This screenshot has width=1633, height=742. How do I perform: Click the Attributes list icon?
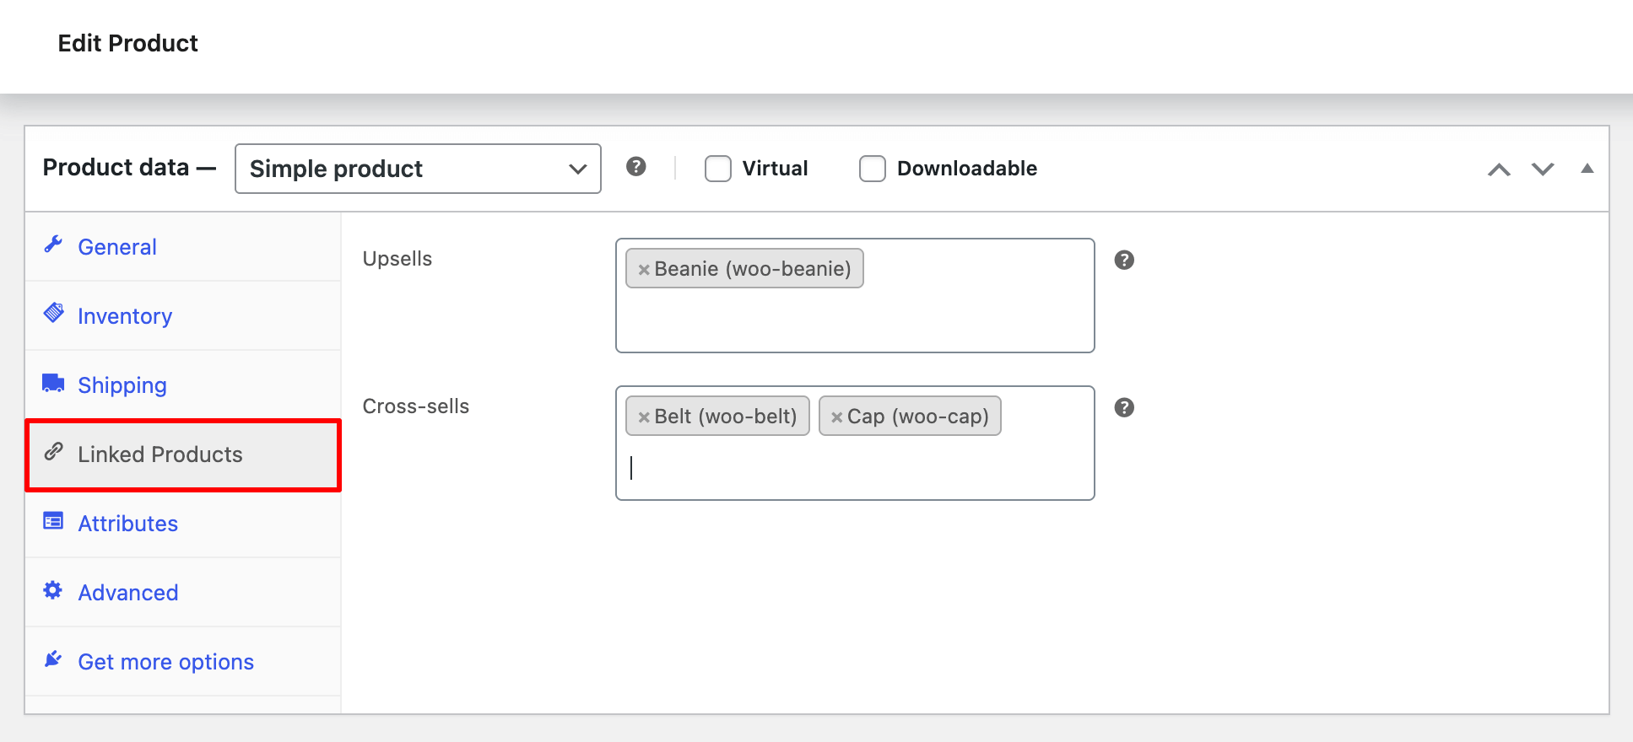click(x=54, y=521)
